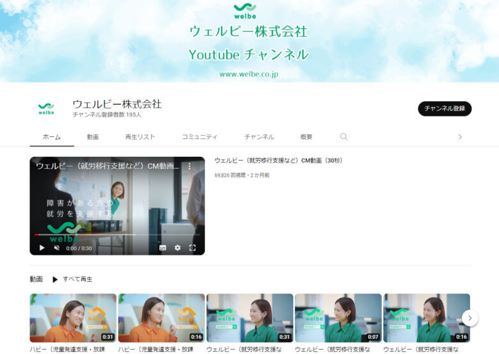Click the すべて再生 play all link
The image size is (499, 354).
coord(77,279)
